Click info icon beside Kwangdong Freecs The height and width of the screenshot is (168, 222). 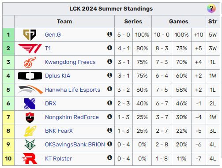(109, 61)
